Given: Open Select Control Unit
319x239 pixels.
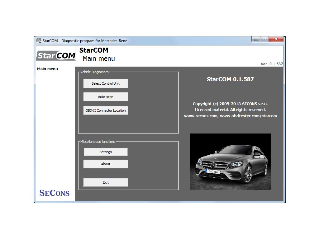Looking at the screenshot, I should (x=106, y=83).
